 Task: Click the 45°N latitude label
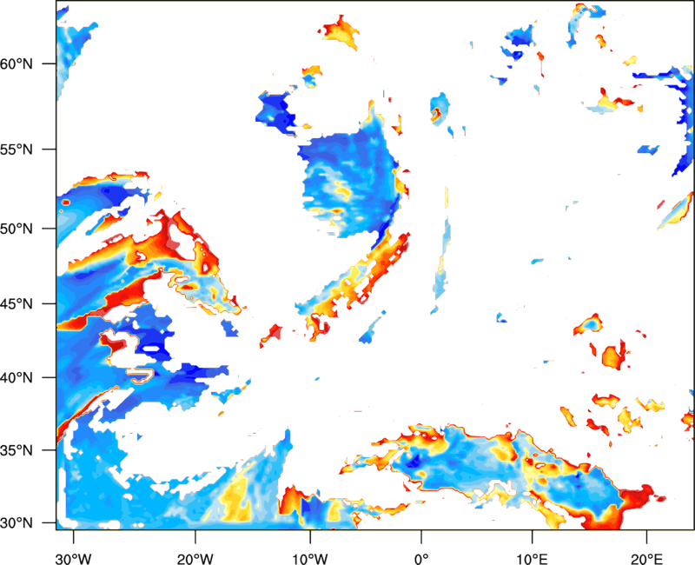point(17,303)
